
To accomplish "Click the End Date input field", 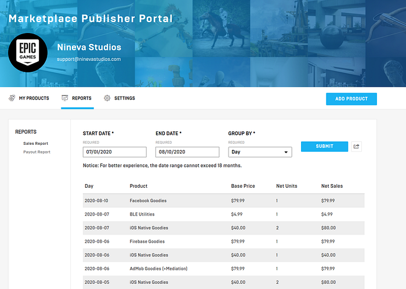I will (187, 152).
